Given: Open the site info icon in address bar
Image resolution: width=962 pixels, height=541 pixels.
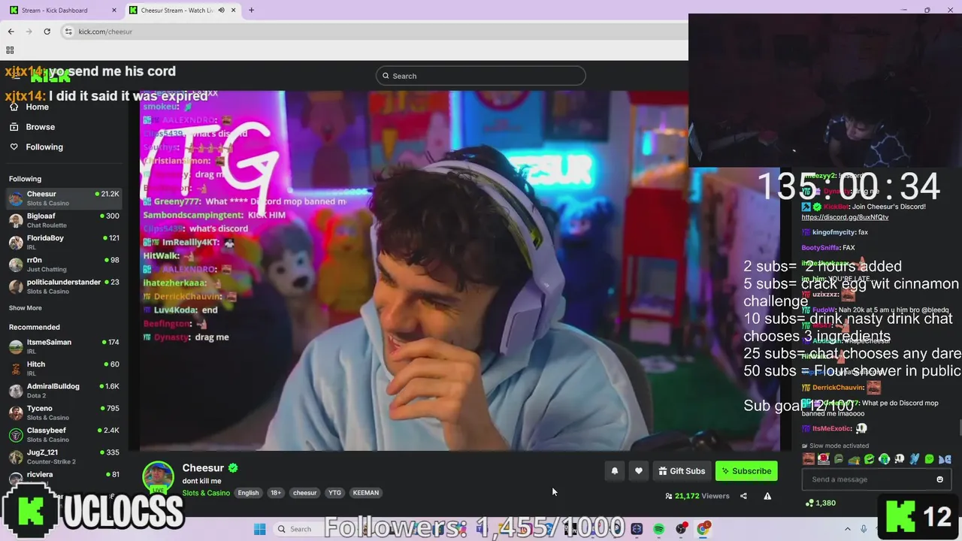Looking at the screenshot, I should pyautogui.click(x=68, y=32).
